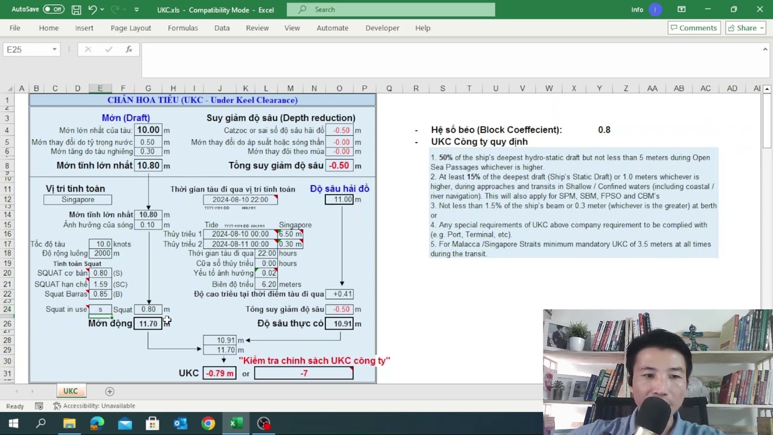The width and height of the screenshot is (773, 435).
Task: Open the Developer tab
Action: pyautogui.click(x=382, y=28)
